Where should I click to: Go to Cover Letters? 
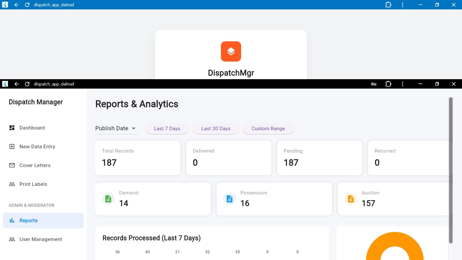tap(43, 165)
